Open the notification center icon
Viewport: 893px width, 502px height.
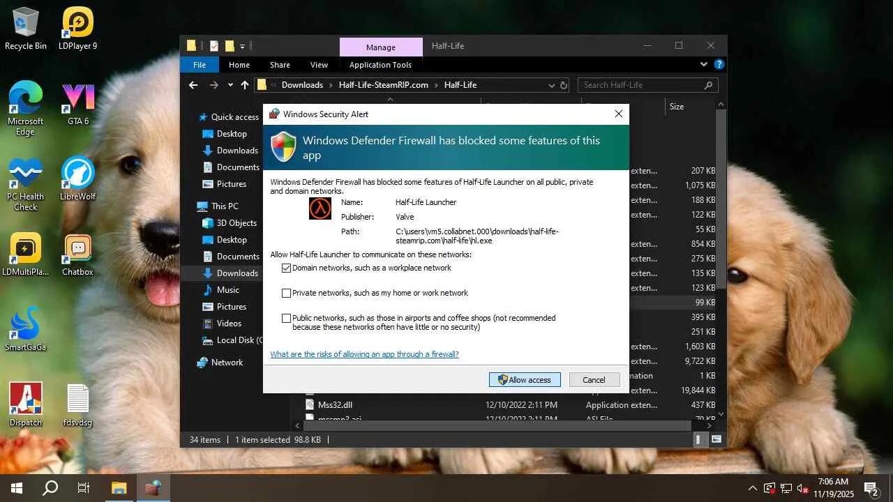click(x=871, y=488)
